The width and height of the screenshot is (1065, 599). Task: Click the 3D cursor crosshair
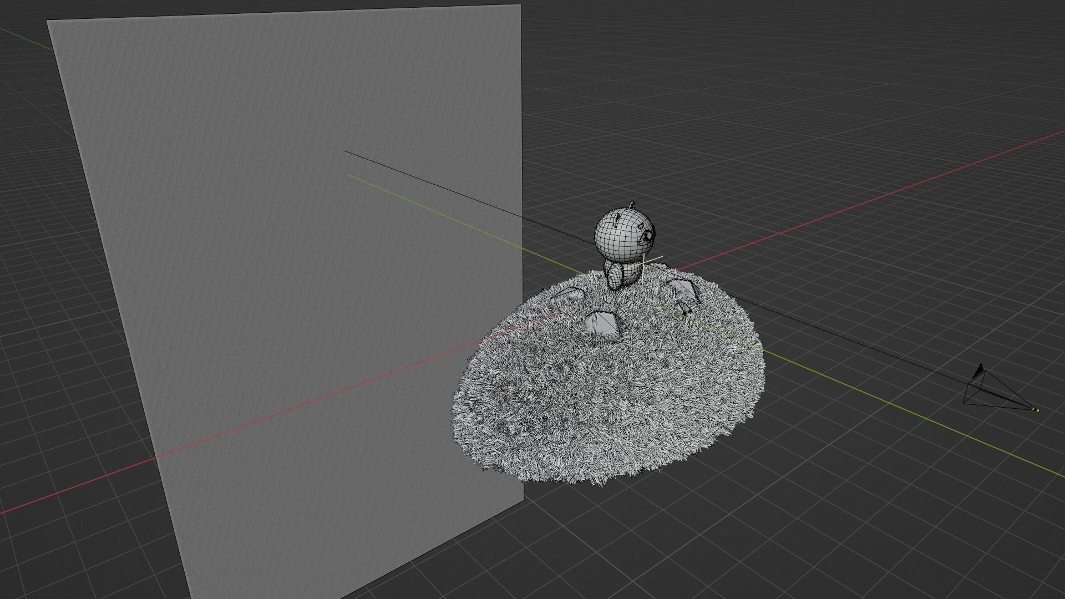(x=643, y=263)
